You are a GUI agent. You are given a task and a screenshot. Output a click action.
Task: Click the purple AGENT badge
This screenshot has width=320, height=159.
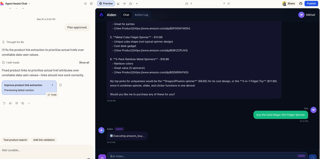[x=119, y=129]
